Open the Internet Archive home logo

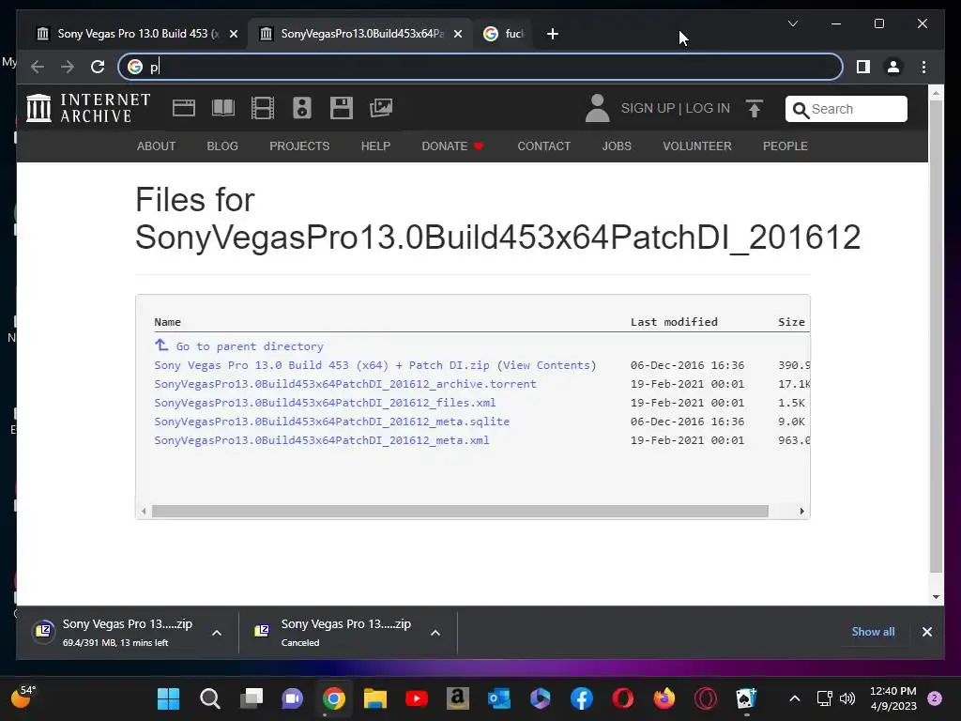tap(88, 108)
